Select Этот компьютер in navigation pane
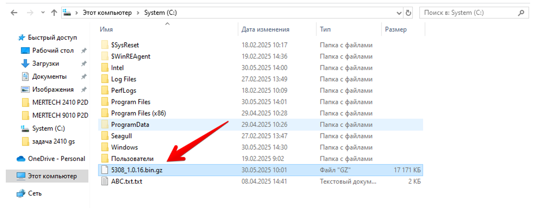This screenshot has height=208, width=534. 52,176
